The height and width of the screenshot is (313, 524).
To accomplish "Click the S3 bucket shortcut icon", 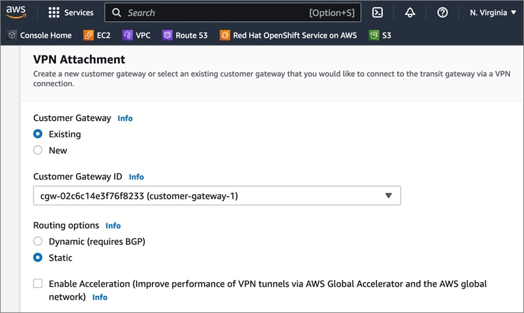I will (x=374, y=35).
